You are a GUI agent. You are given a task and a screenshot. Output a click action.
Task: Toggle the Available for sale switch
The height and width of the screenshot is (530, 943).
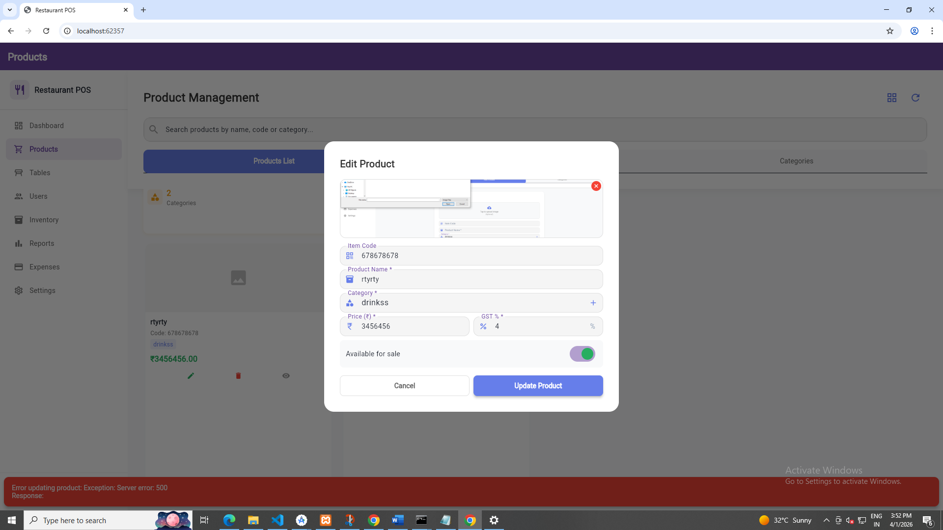[582, 354]
